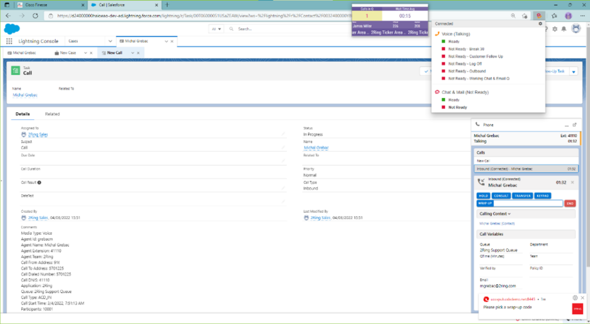
Task: Select the Michal Grebac contact subtab
Action: [24, 53]
